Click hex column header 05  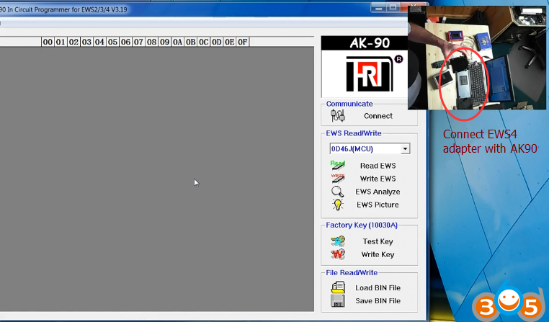(112, 42)
